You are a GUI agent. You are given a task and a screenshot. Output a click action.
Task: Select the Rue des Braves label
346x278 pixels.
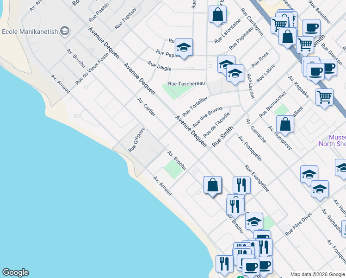tap(208, 117)
